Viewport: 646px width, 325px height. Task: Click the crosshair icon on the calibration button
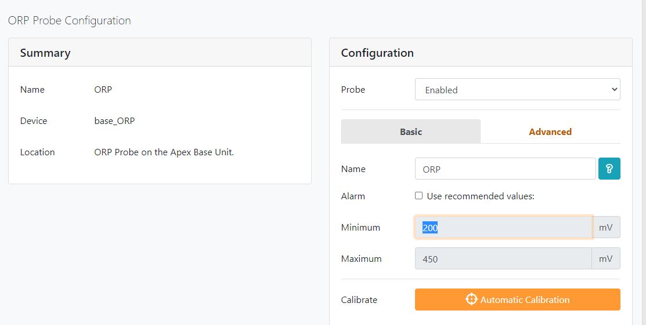pyautogui.click(x=471, y=299)
